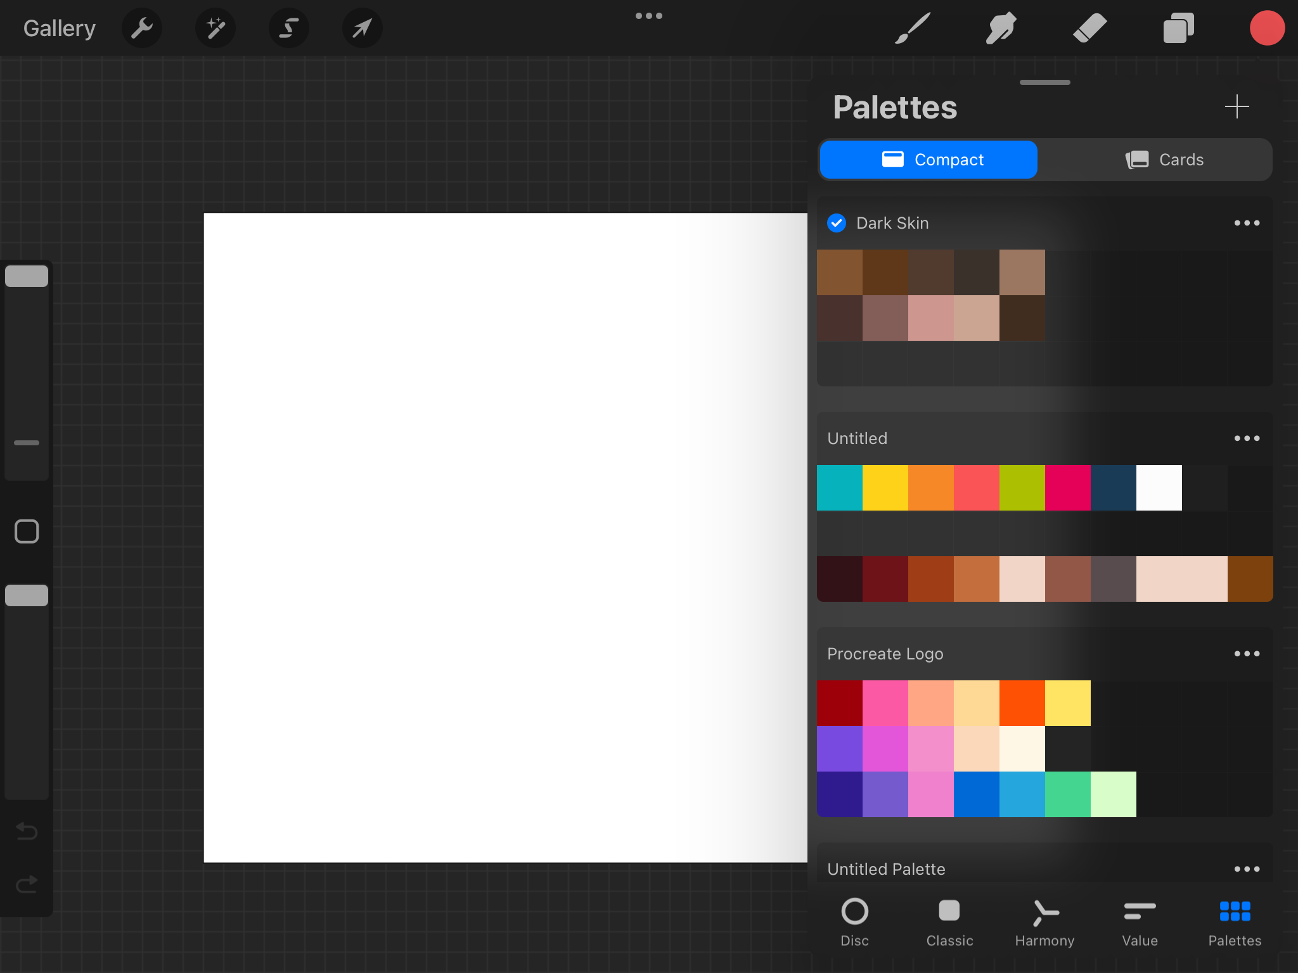
Task: Open the Layers panel
Action: 1178,28
